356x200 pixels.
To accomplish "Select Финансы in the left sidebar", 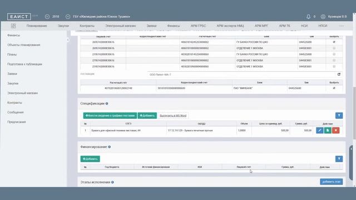I will pos(13,36).
